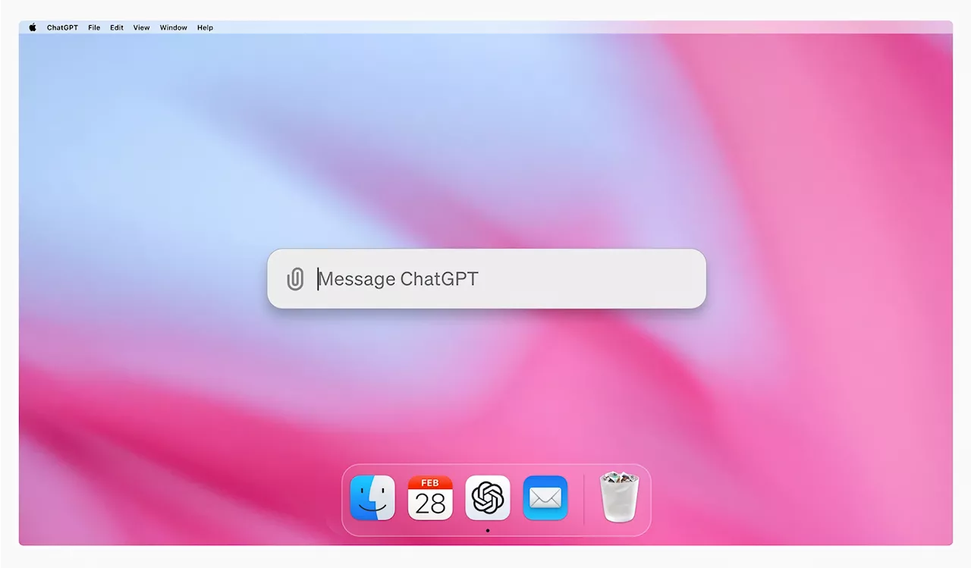971x568 pixels.
Task: Open the Trash in the Dock
Action: 620,497
